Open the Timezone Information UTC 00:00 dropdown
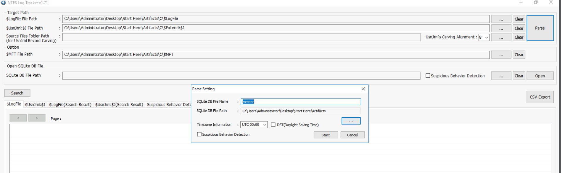The height and width of the screenshot is (173, 561). 254,125
